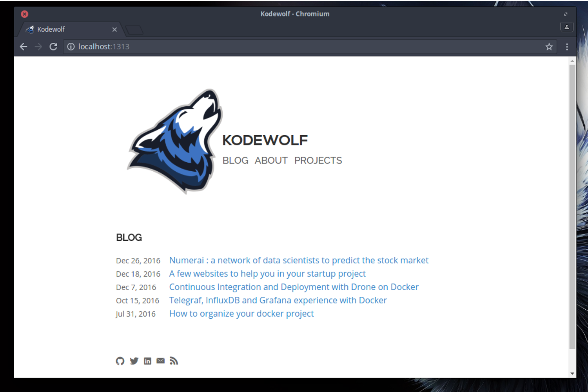The width and height of the screenshot is (588, 392).
Task: Open the ABOUT navigation link
Action: pos(271,161)
